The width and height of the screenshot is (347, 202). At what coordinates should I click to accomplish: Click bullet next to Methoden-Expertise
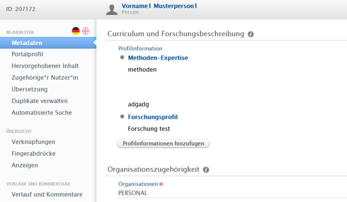click(x=122, y=58)
